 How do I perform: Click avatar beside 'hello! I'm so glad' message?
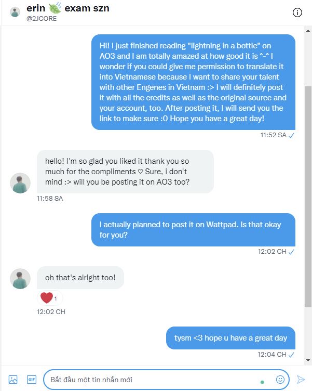(20, 183)
